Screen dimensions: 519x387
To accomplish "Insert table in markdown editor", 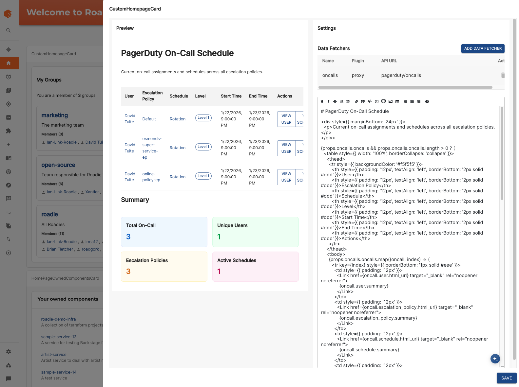I will (397, 102).
